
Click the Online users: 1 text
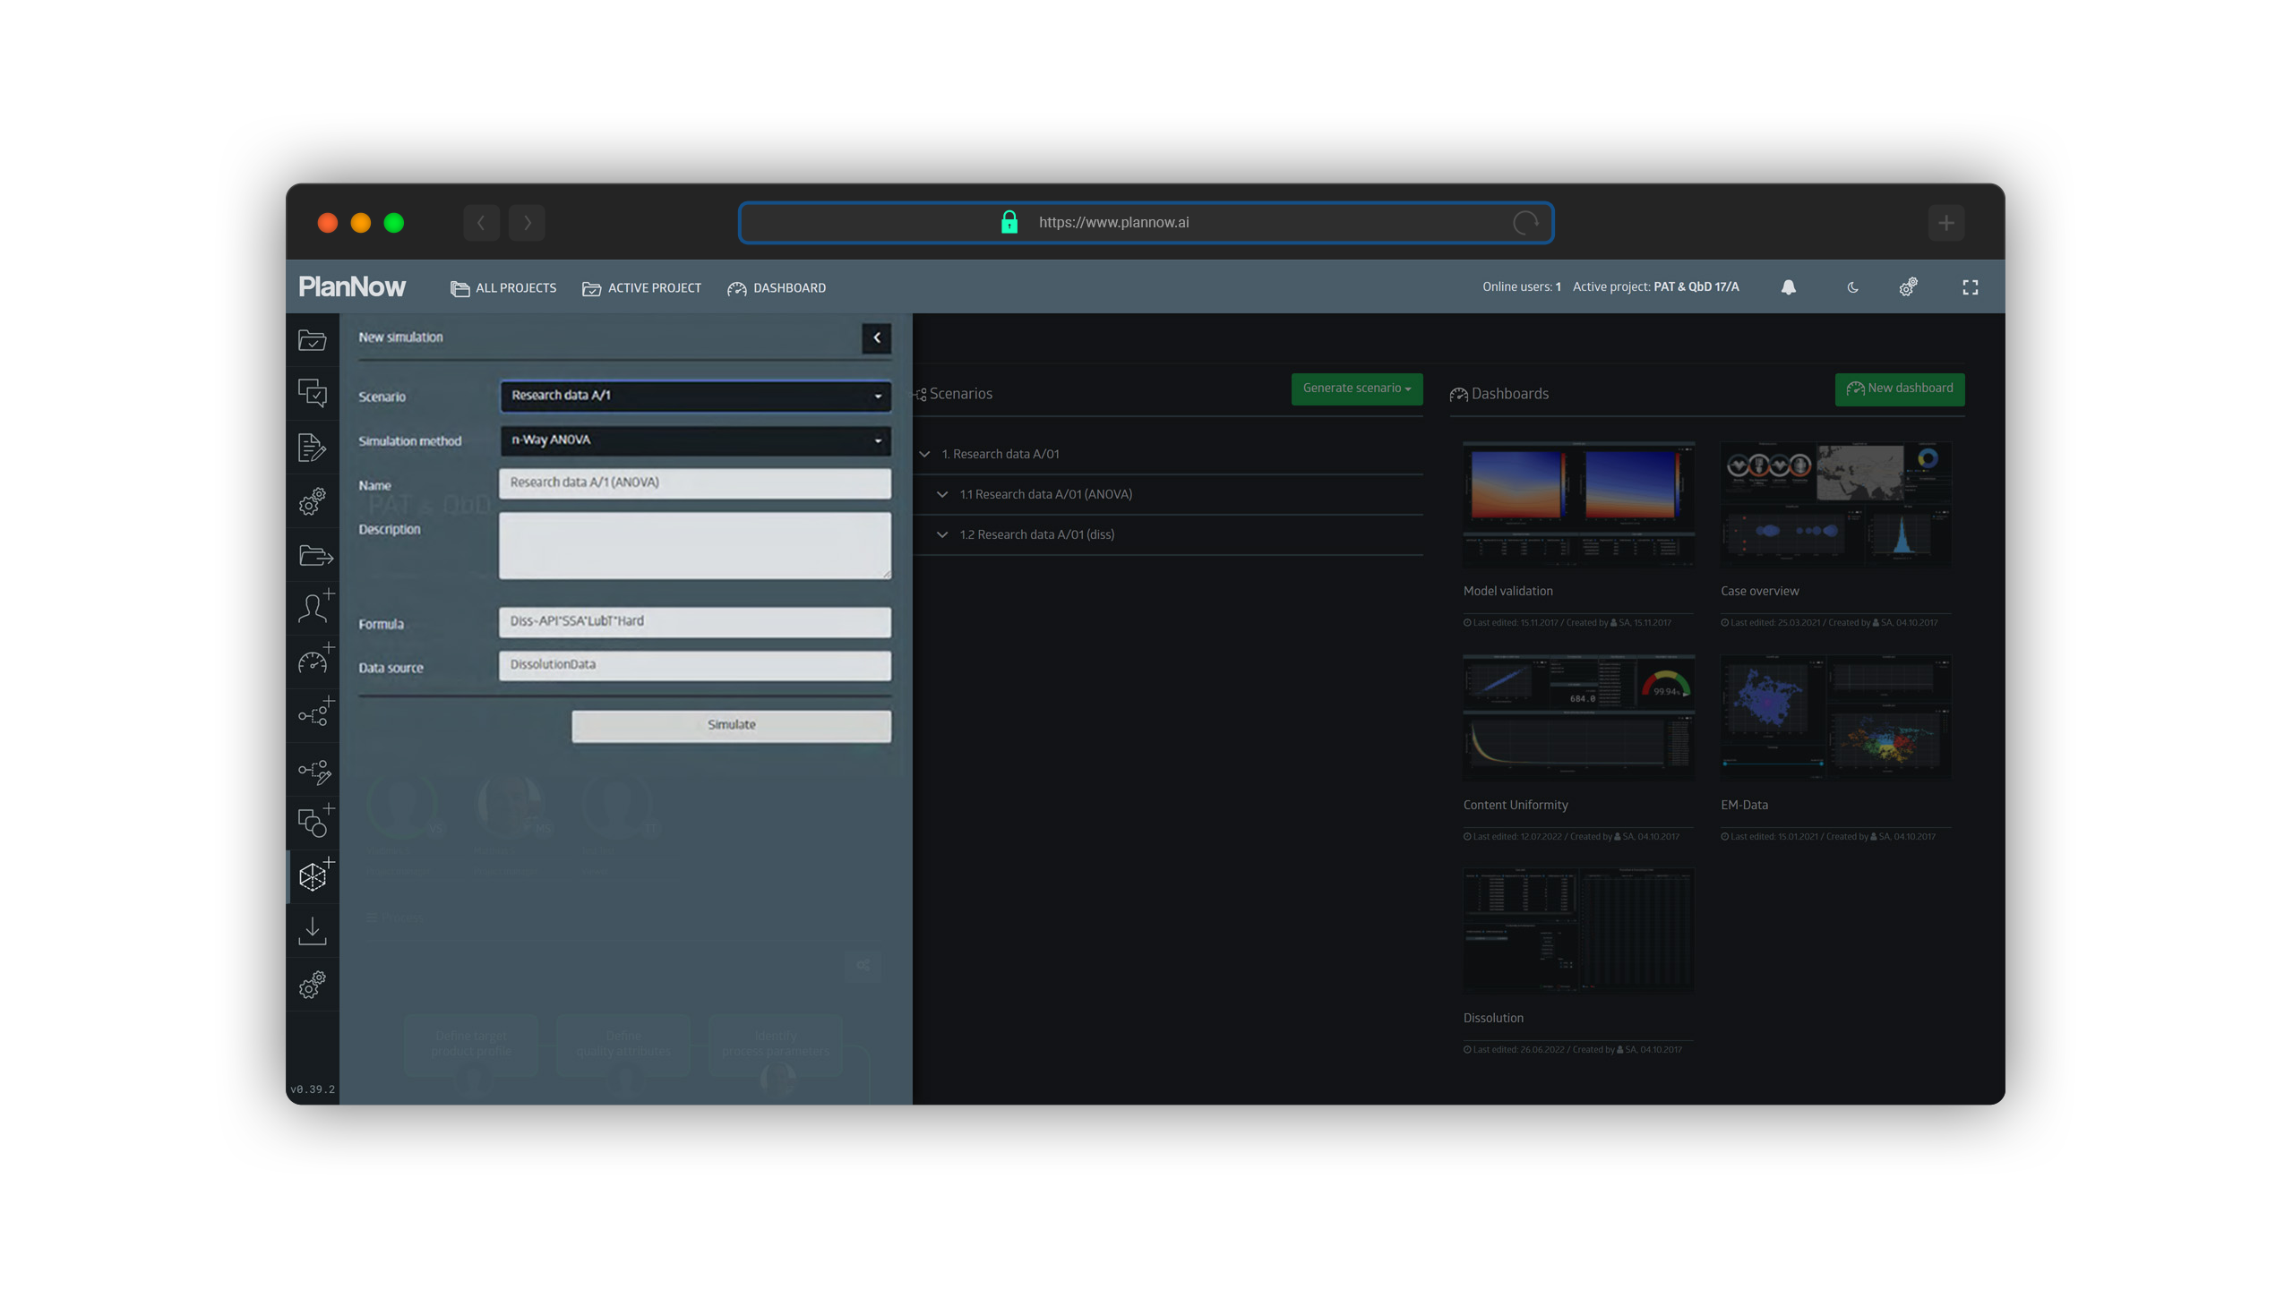click(x=1521, y=287)
